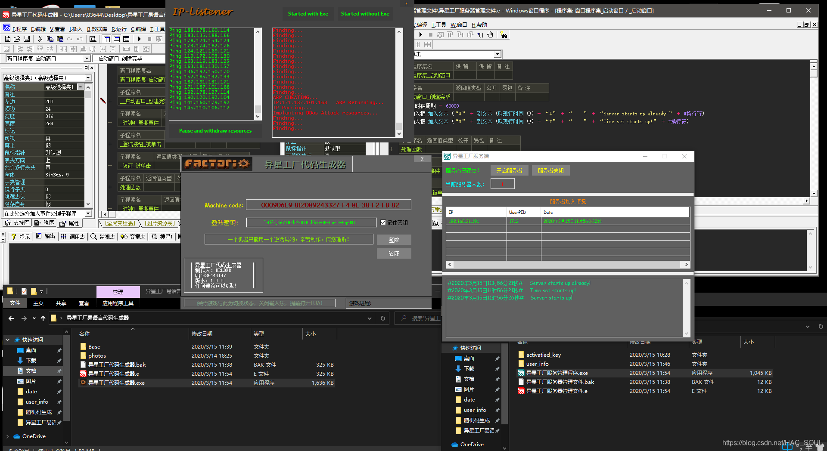Expand right Explorer address history dropdown
This screenshot has width=827, height=451.
tap(807, 326)
